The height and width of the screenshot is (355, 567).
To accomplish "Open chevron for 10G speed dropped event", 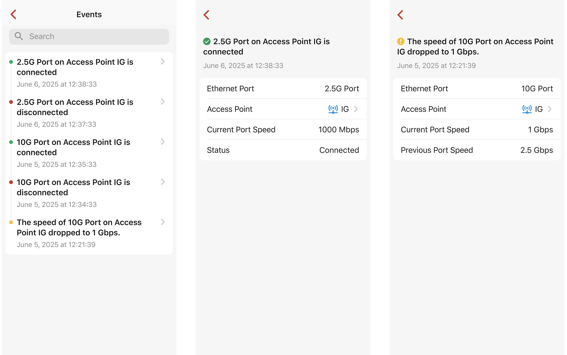I will coord(163,222).
